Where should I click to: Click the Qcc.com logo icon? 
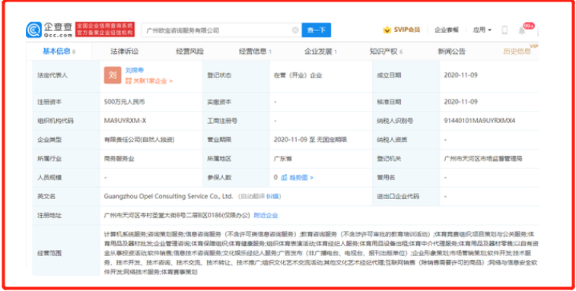click(33, 30)
